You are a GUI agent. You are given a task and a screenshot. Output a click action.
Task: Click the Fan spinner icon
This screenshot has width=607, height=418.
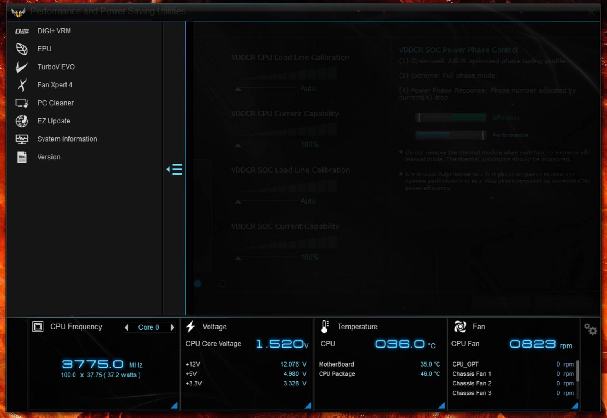point(460,327)
